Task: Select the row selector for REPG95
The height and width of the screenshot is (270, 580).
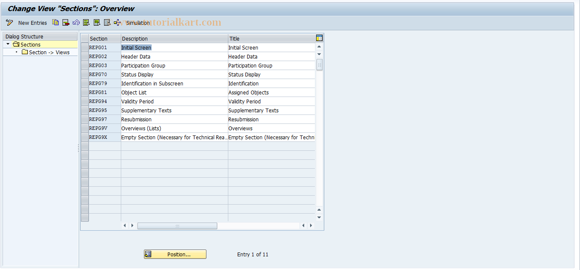Action: tap(85, 110)
